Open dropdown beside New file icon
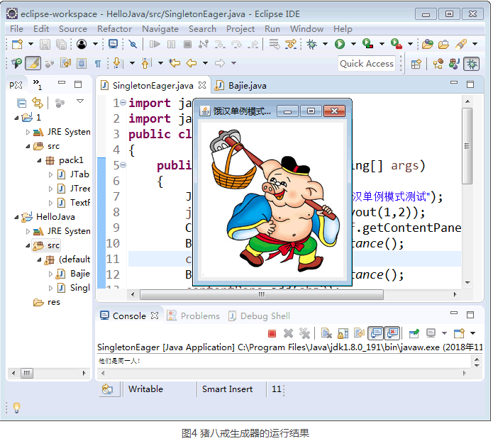The height and width of the screenshot is (441, 493). [31, 44]
